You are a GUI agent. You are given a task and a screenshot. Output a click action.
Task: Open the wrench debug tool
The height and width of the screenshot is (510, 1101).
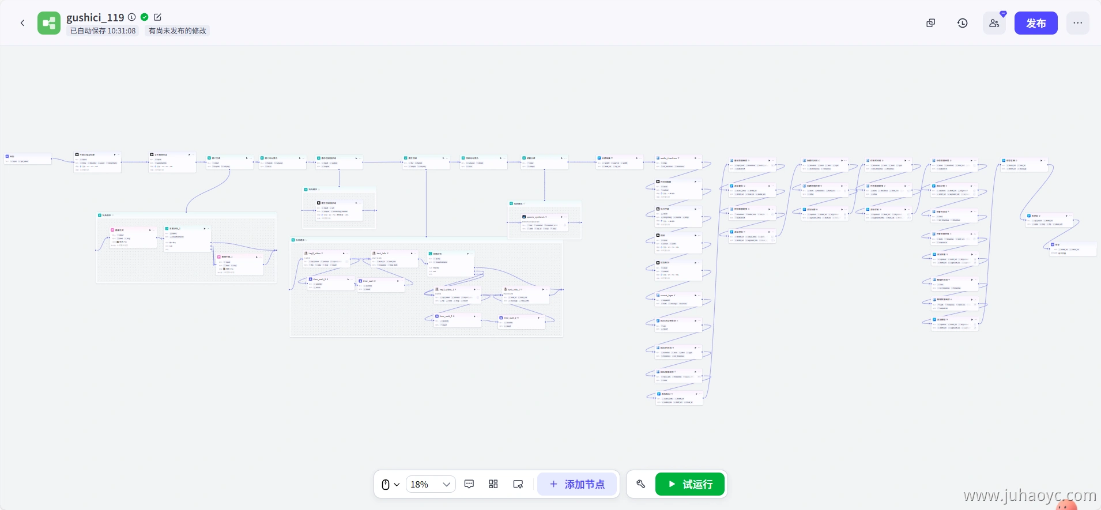(x=640, y=484)
